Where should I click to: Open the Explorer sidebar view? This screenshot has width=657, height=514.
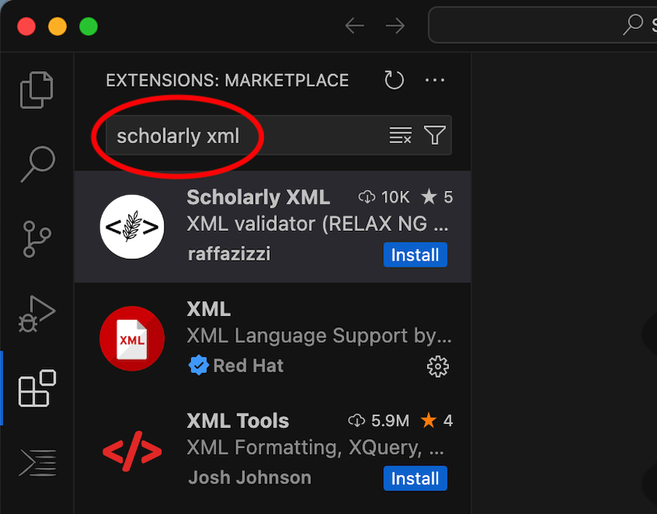coord(36,89)
